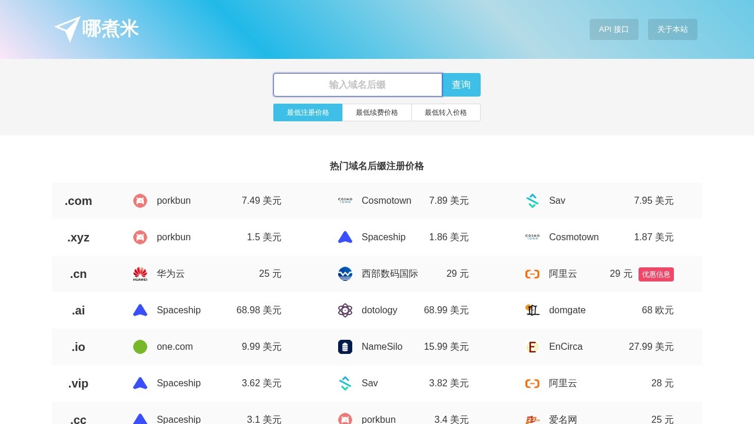Click 西部数码国际 registrar name

pyautogui.click(x=390, y=274)
